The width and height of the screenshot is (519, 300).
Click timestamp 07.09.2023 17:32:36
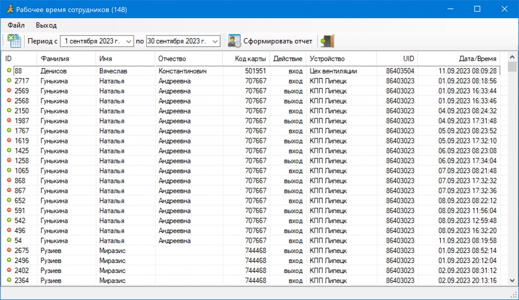(x=467, y=191)
